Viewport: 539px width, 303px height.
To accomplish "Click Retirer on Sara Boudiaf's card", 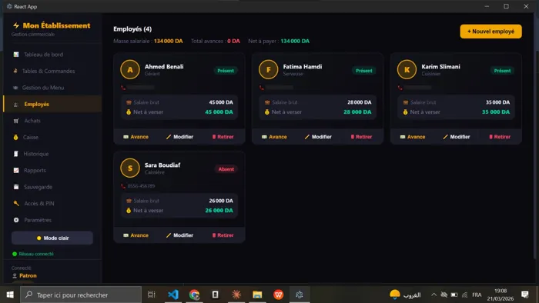I will click(x=223, y=235).
